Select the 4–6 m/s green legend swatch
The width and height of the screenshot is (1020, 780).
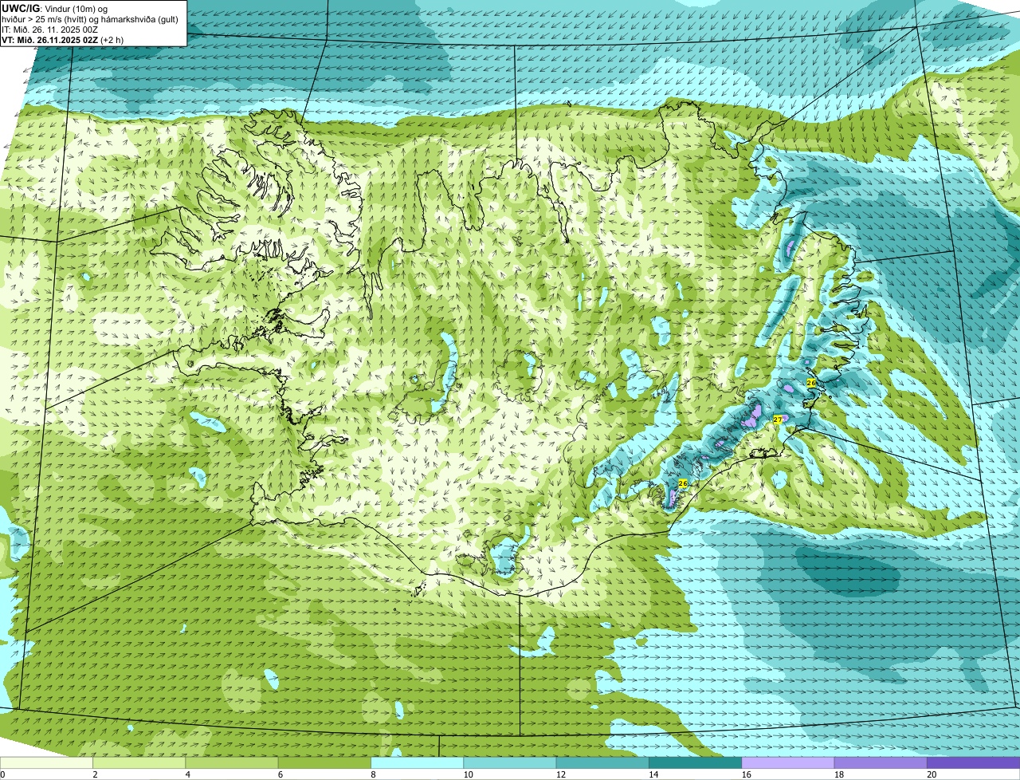[x=232, y=762]
